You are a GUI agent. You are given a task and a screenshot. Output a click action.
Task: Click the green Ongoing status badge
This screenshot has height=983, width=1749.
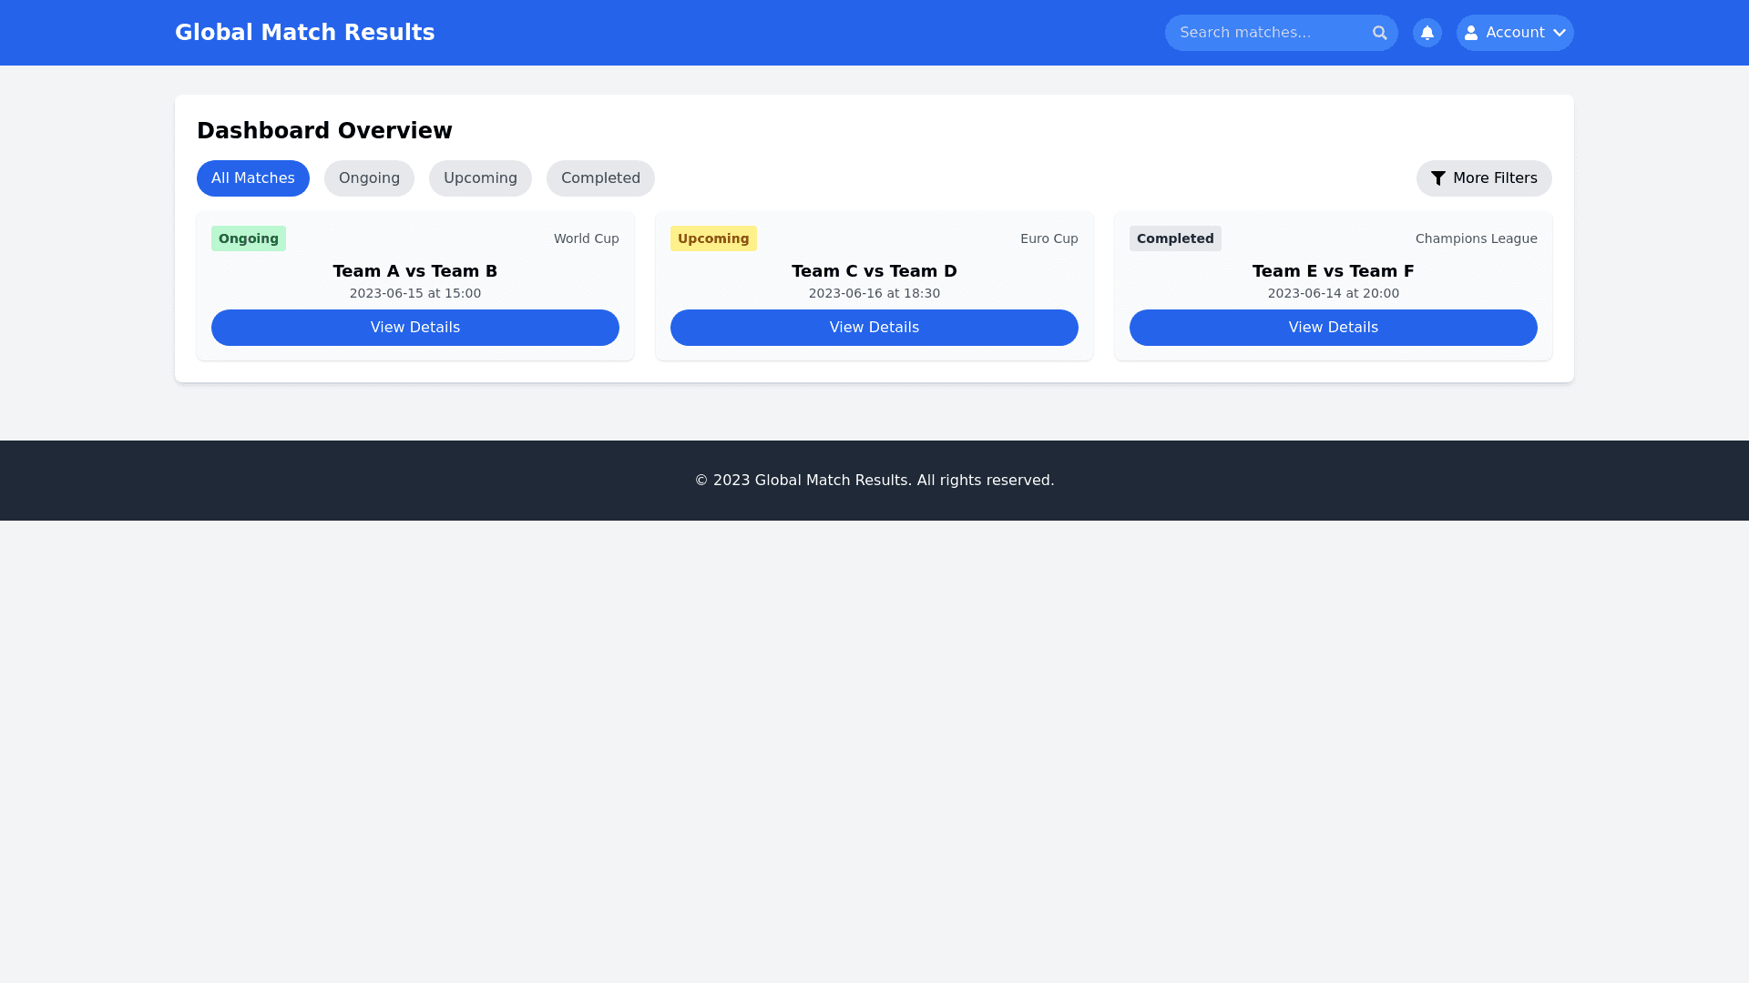pyautogui.click(x=248, y=238)
